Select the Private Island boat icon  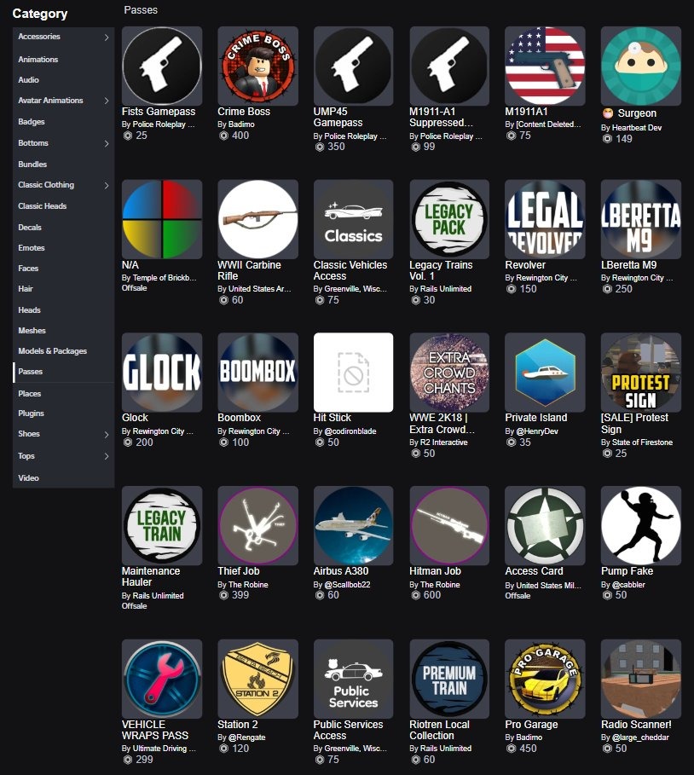pyautogui.click(x=545, y=373)
